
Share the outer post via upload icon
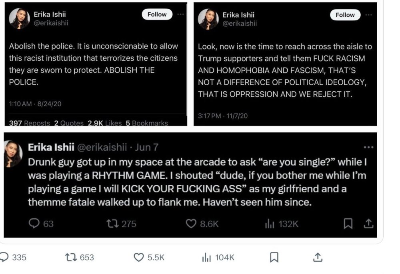pos(318,258)
